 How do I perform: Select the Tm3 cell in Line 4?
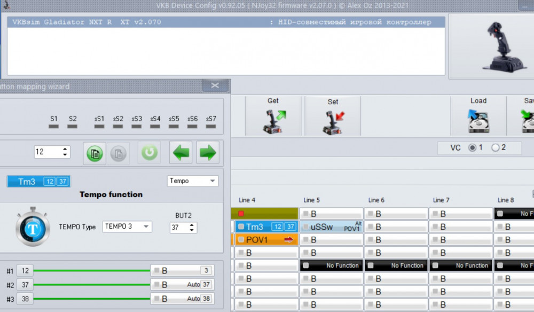coord(266,227)
